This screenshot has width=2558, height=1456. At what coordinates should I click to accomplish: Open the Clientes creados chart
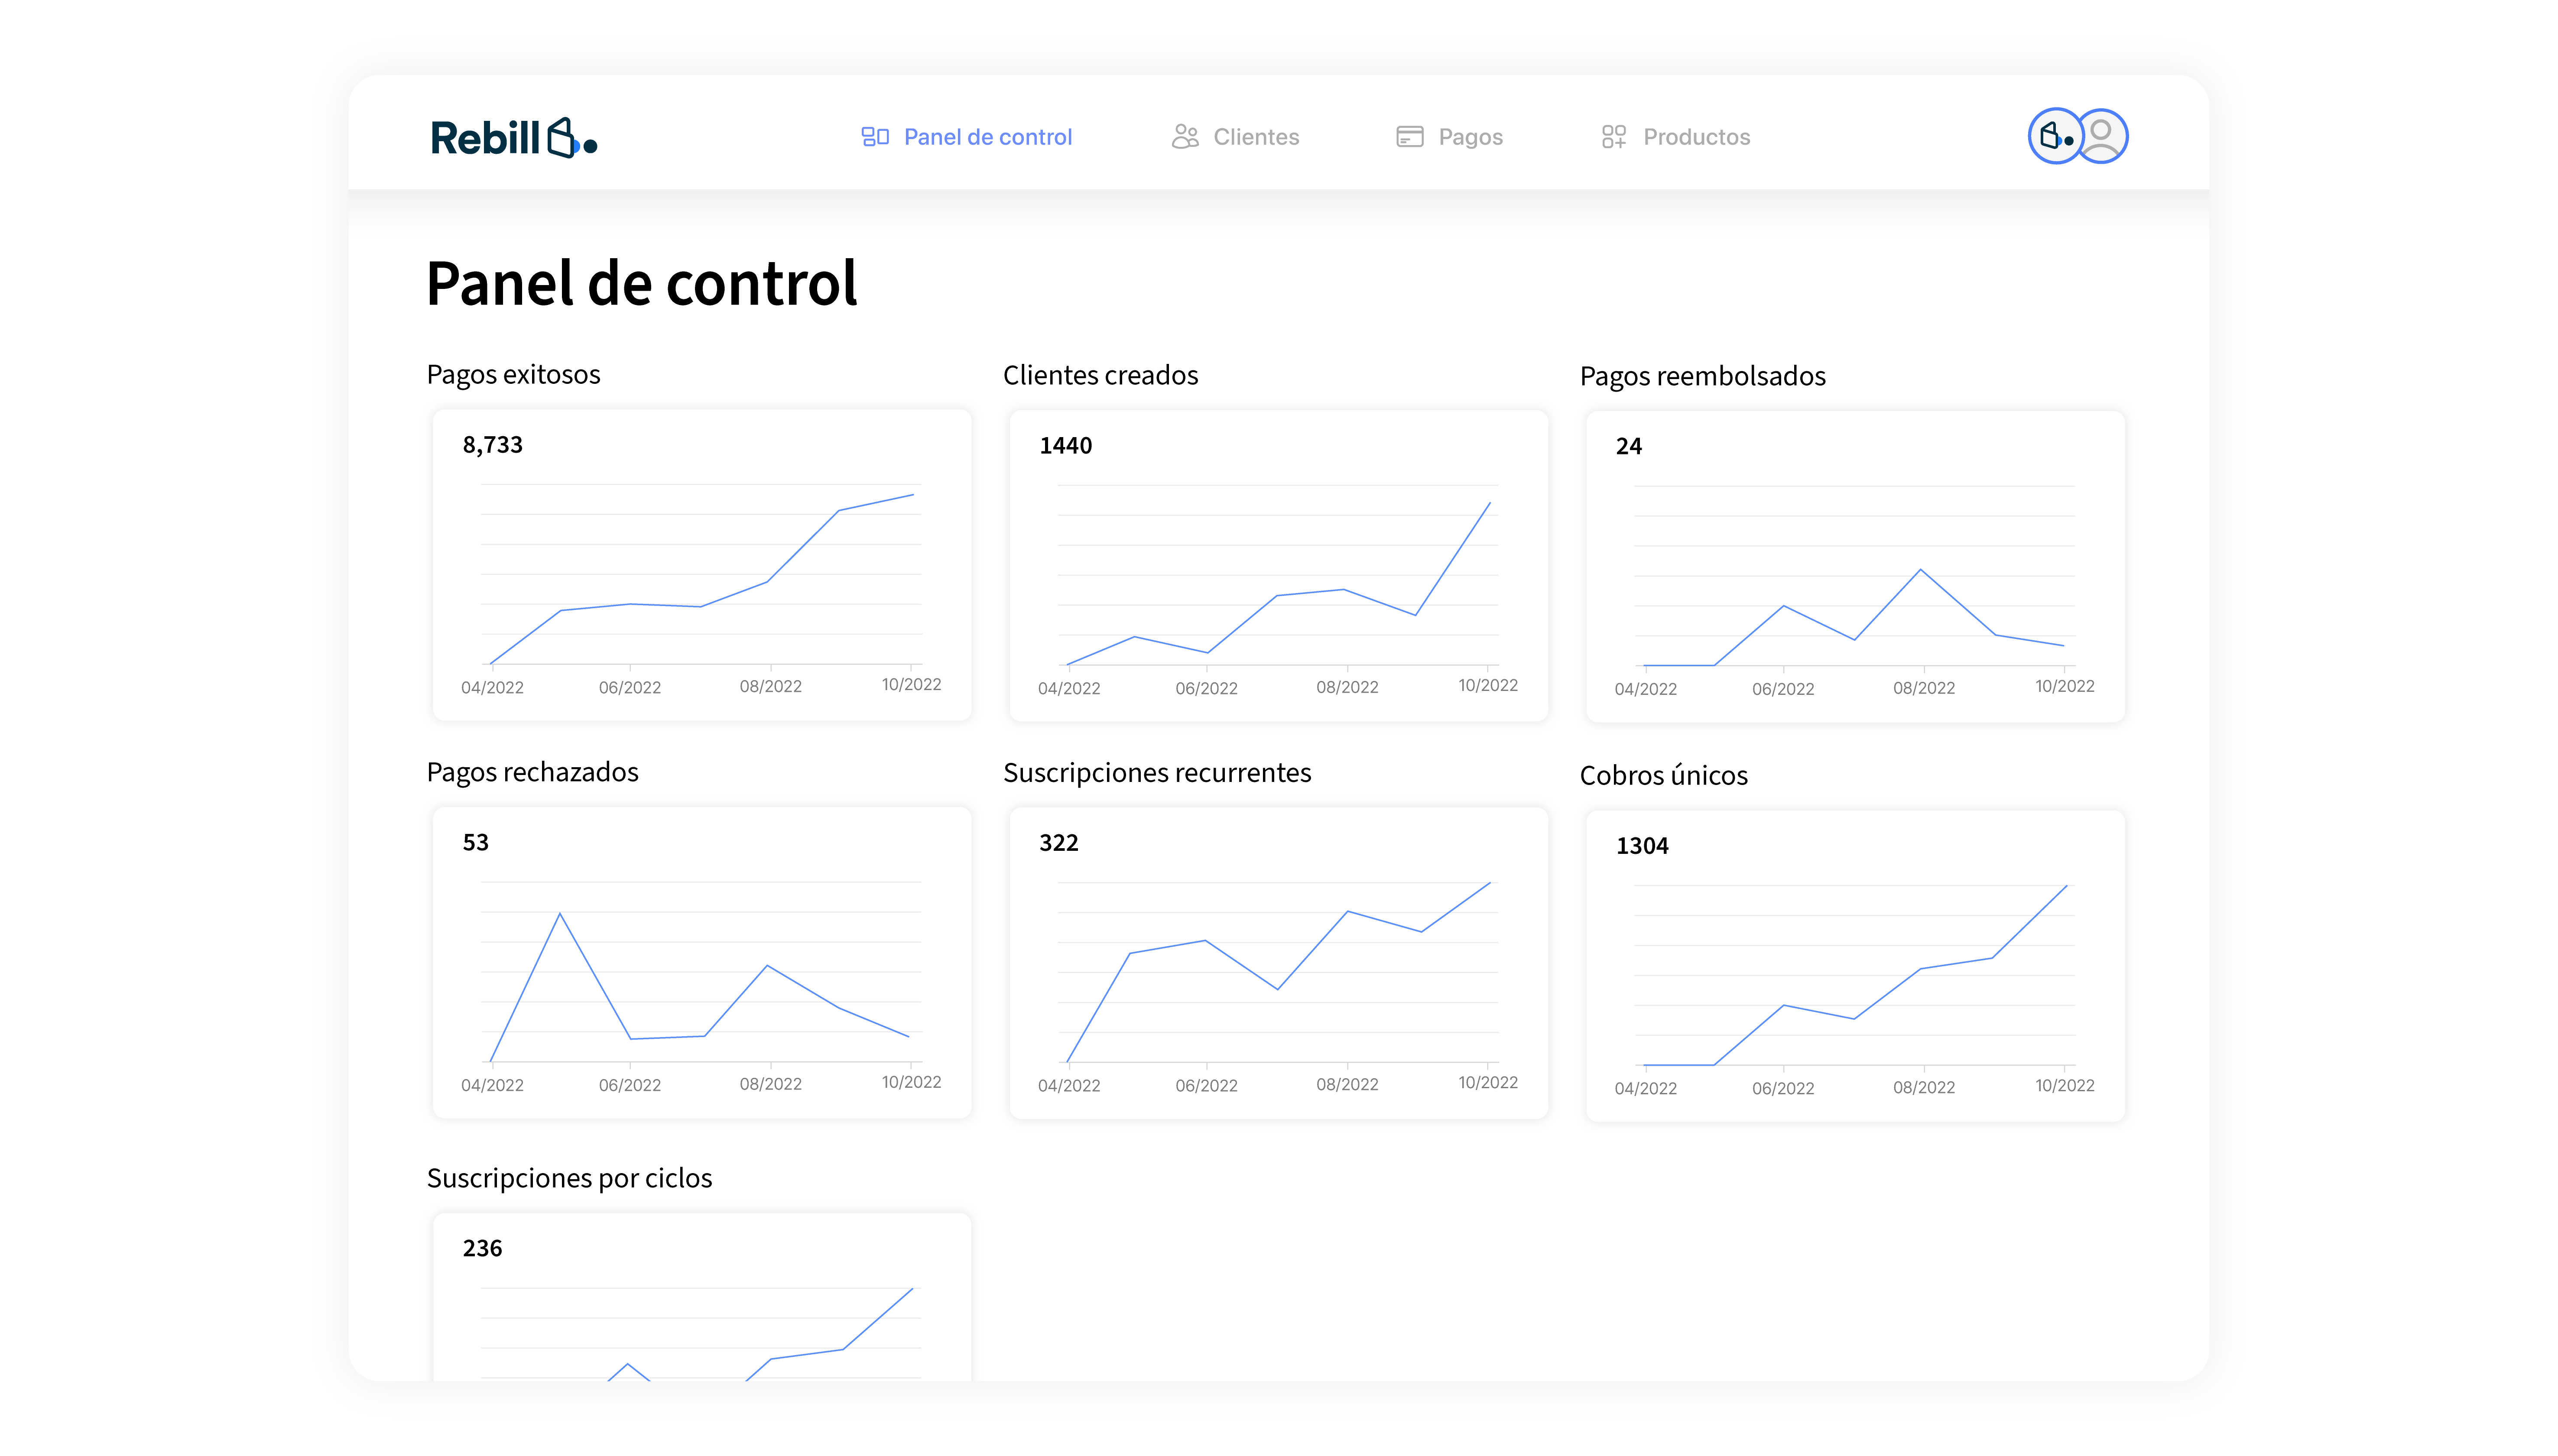(x=1278, y=566)
